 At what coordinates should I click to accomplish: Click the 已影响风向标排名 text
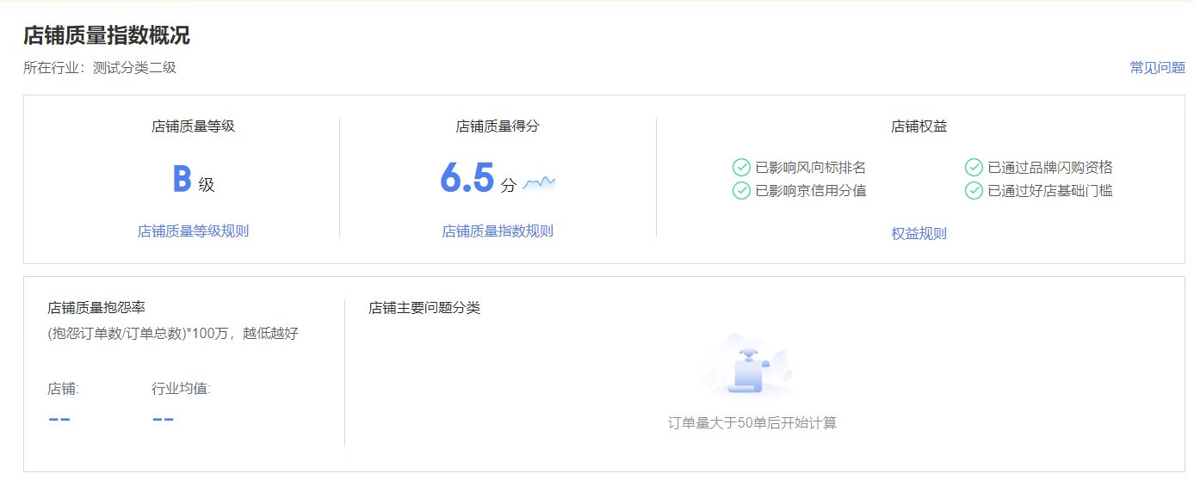(x=810, y=168)
